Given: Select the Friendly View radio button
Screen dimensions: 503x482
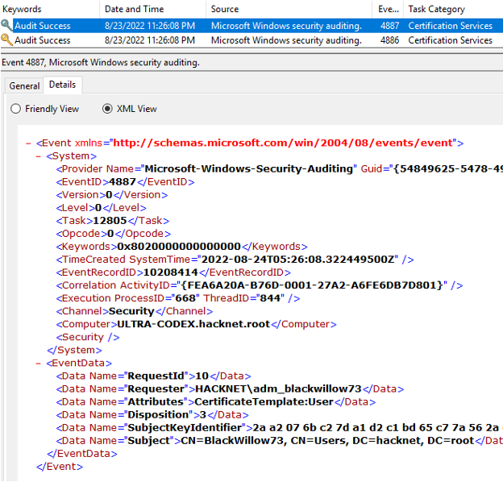Looking at the screenshot, I should [x=16, y=109].
